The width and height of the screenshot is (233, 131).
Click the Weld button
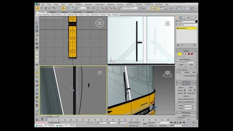point(190,90)
